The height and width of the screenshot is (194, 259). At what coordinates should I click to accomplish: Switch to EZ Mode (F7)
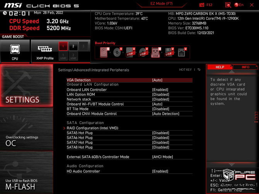[161, 3]
